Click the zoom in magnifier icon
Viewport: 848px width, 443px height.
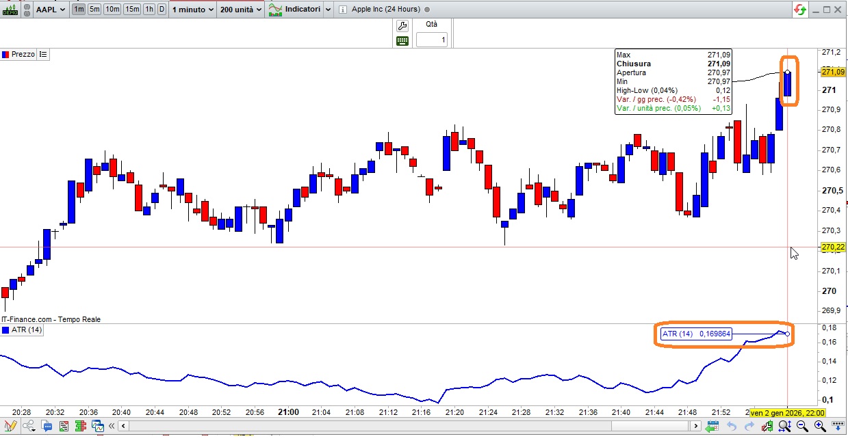819,426
